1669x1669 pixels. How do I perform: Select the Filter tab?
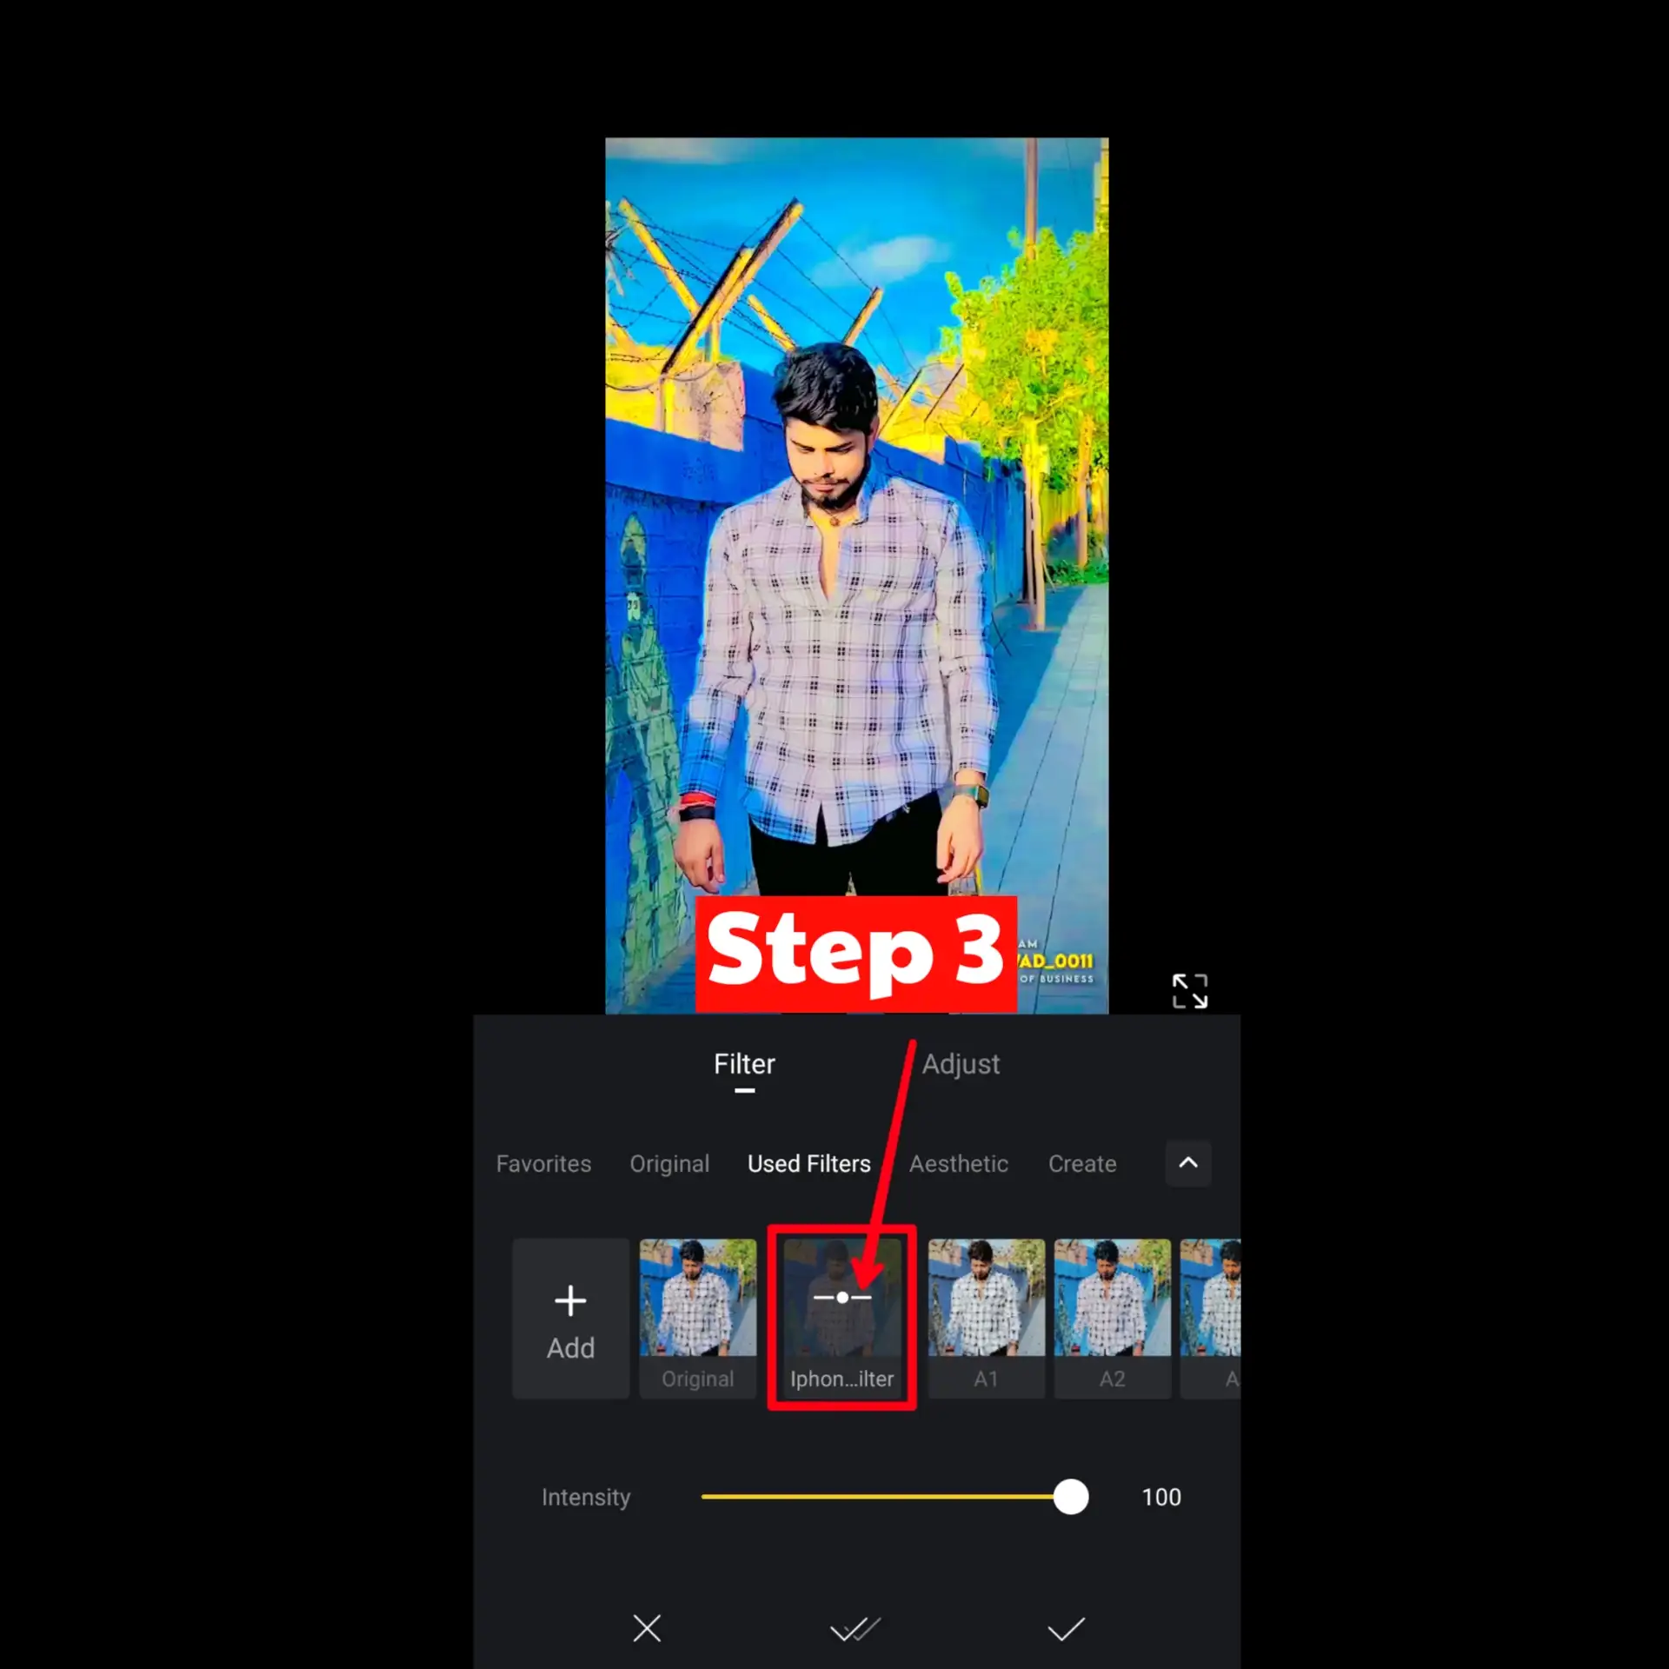[x=744, y=1063]
